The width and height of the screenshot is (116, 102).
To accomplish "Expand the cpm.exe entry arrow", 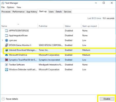I will click(2, 40).
